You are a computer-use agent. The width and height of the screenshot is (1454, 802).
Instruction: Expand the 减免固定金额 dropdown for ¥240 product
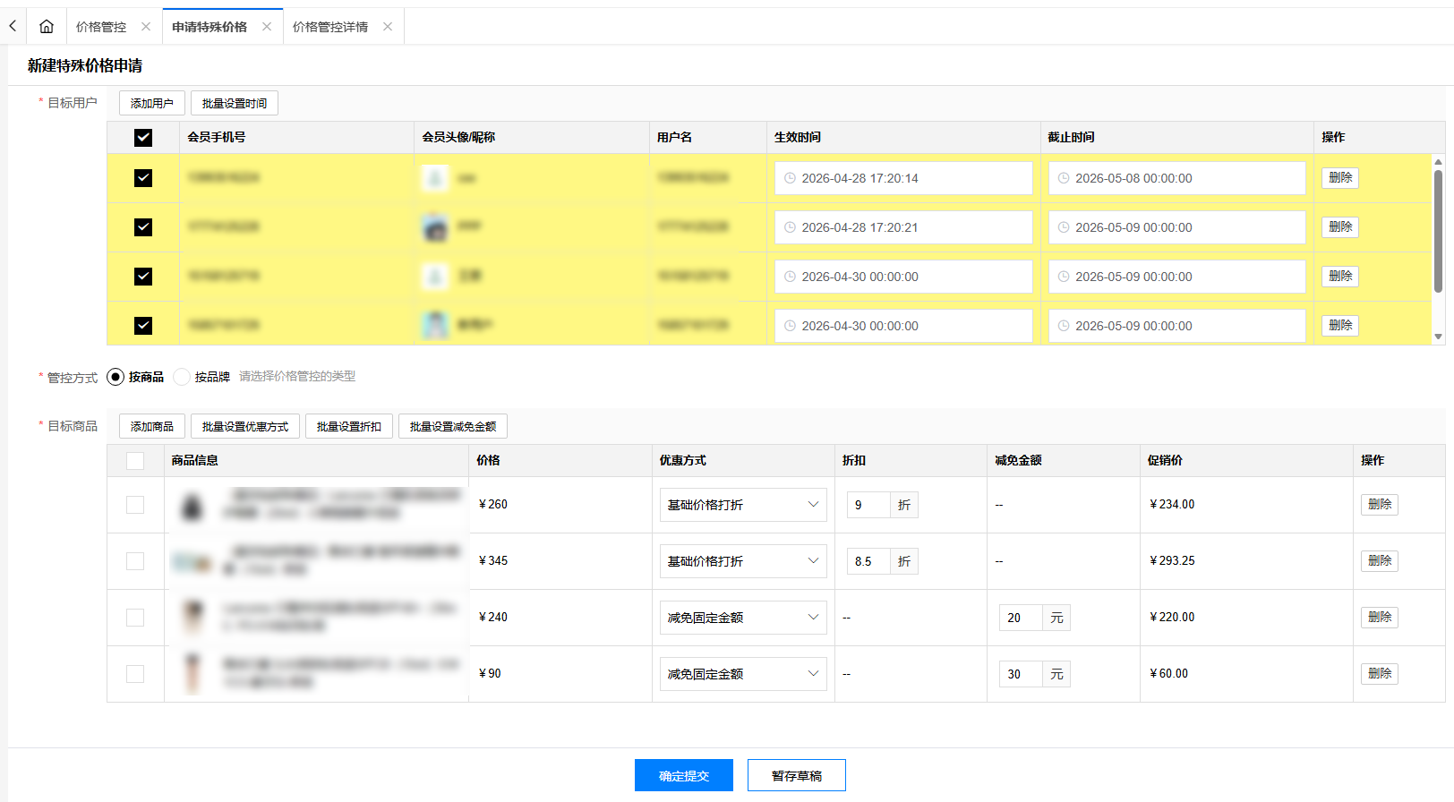point(742,618)
